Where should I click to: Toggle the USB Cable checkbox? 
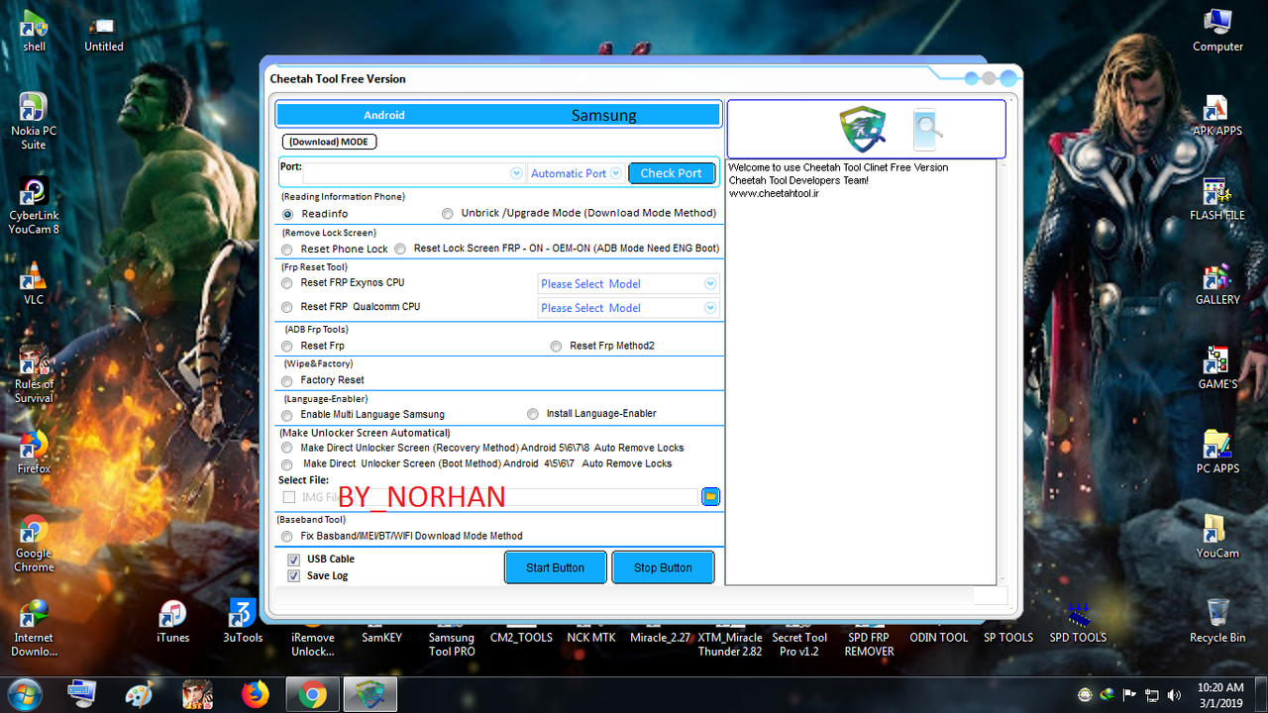pos(293,560)
